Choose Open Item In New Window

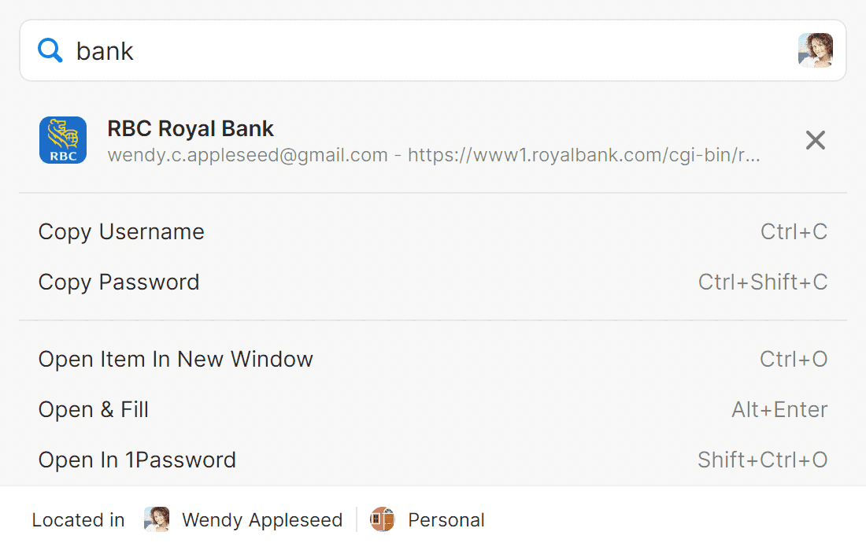(433, 359)
